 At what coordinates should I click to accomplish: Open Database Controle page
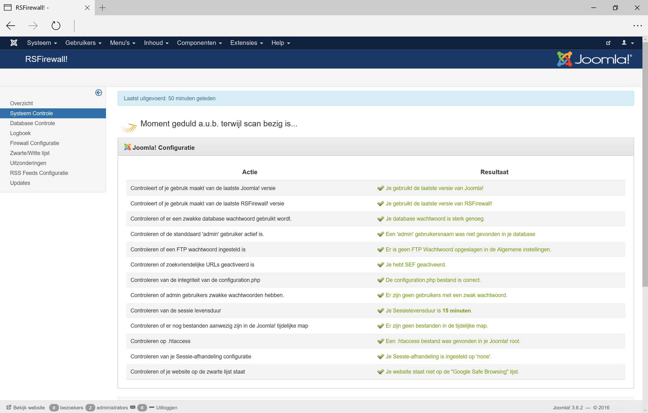[x=32, y=123]
